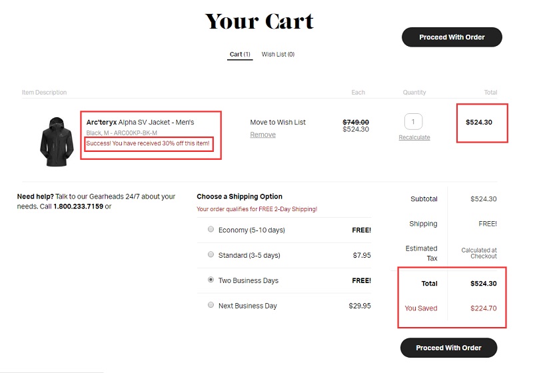Screen dimensions: 533x373
Task: Click the Recalculate link
Action: tap(414, 137)
